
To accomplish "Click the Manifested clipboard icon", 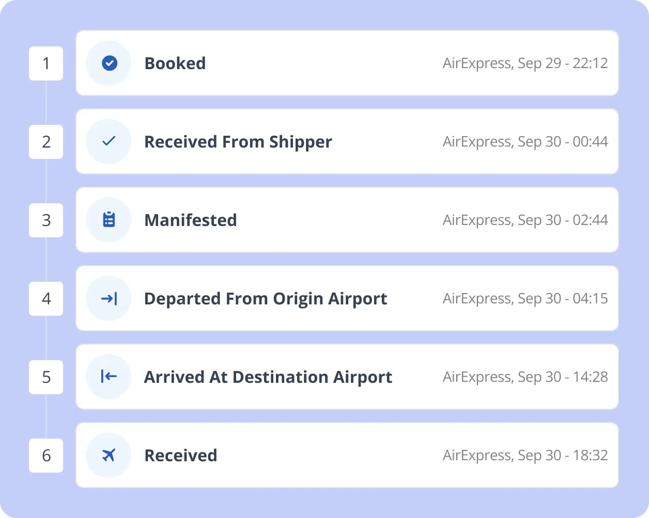I will (x=109, y=220).
